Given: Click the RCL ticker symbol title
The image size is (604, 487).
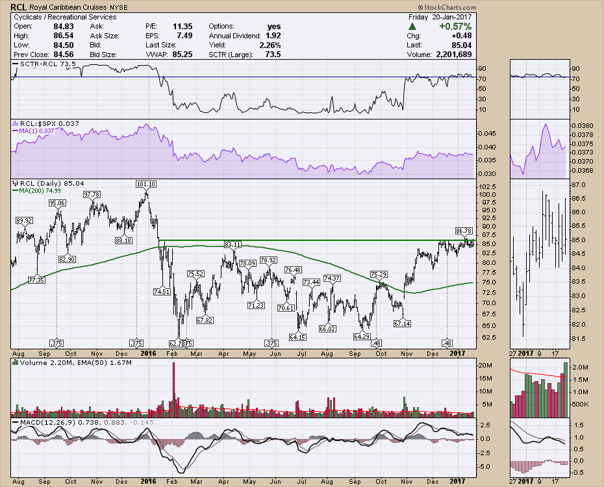Looking at the screenshot, I should click(18, 7).
